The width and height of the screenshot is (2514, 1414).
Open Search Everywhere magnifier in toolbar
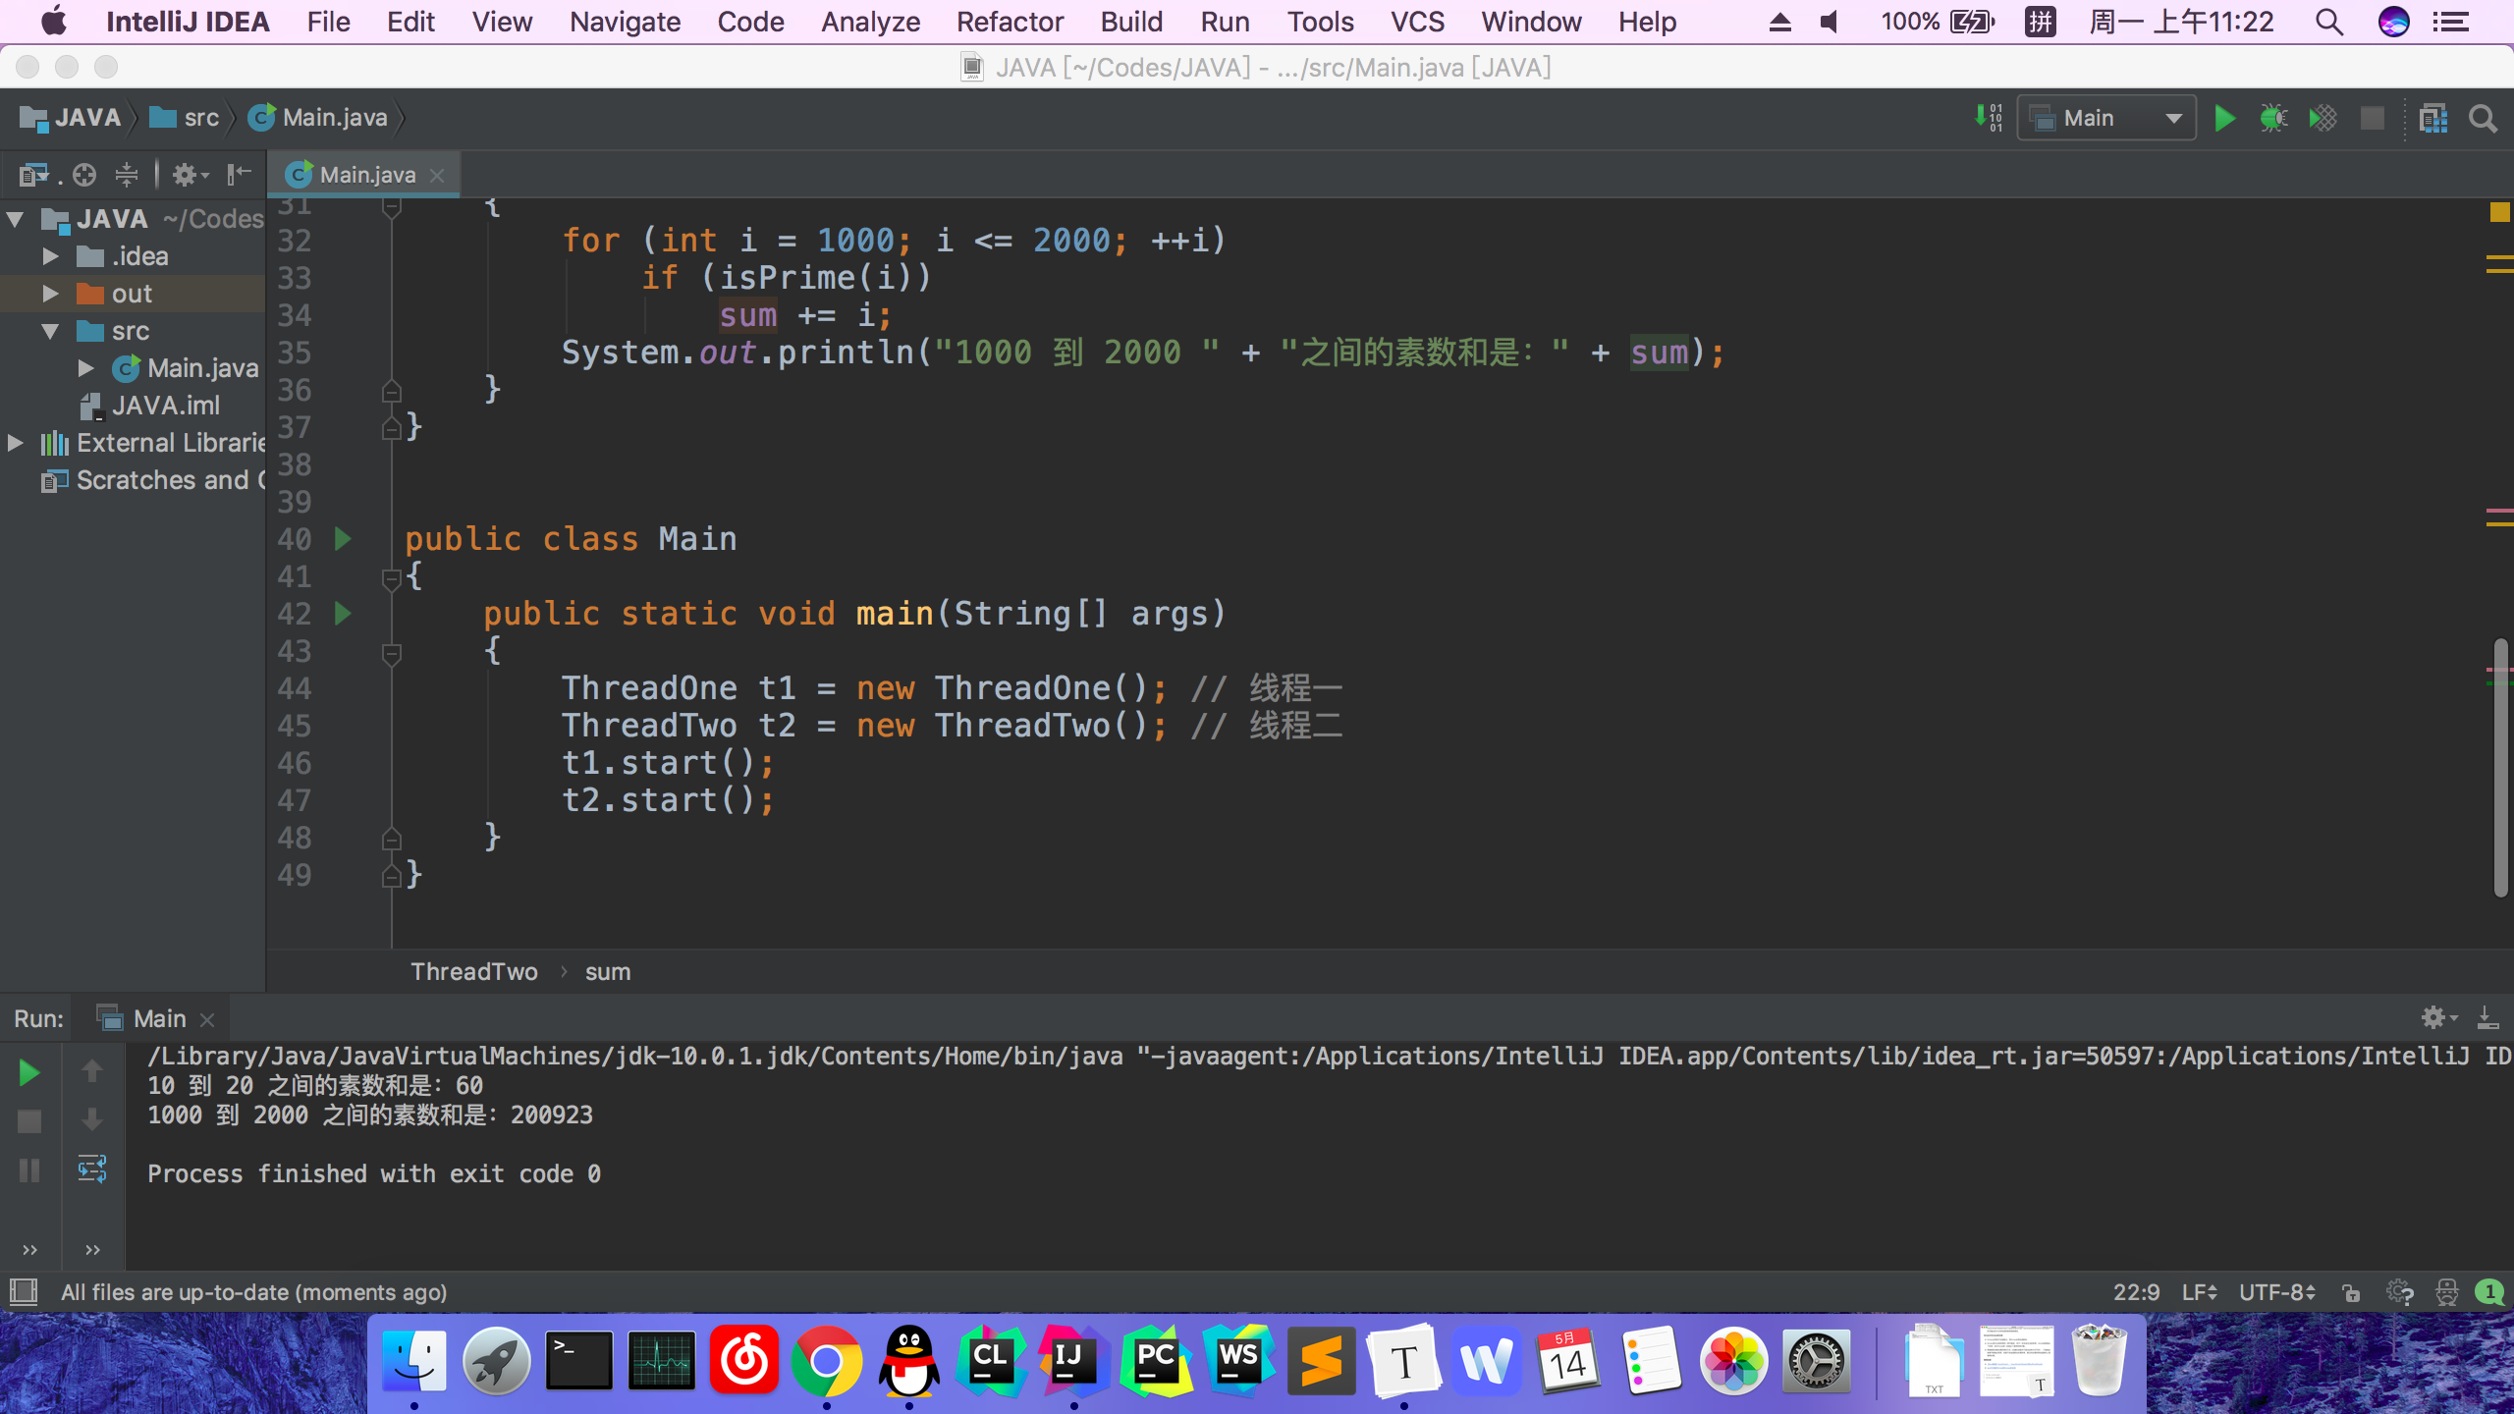(2484, 119)
